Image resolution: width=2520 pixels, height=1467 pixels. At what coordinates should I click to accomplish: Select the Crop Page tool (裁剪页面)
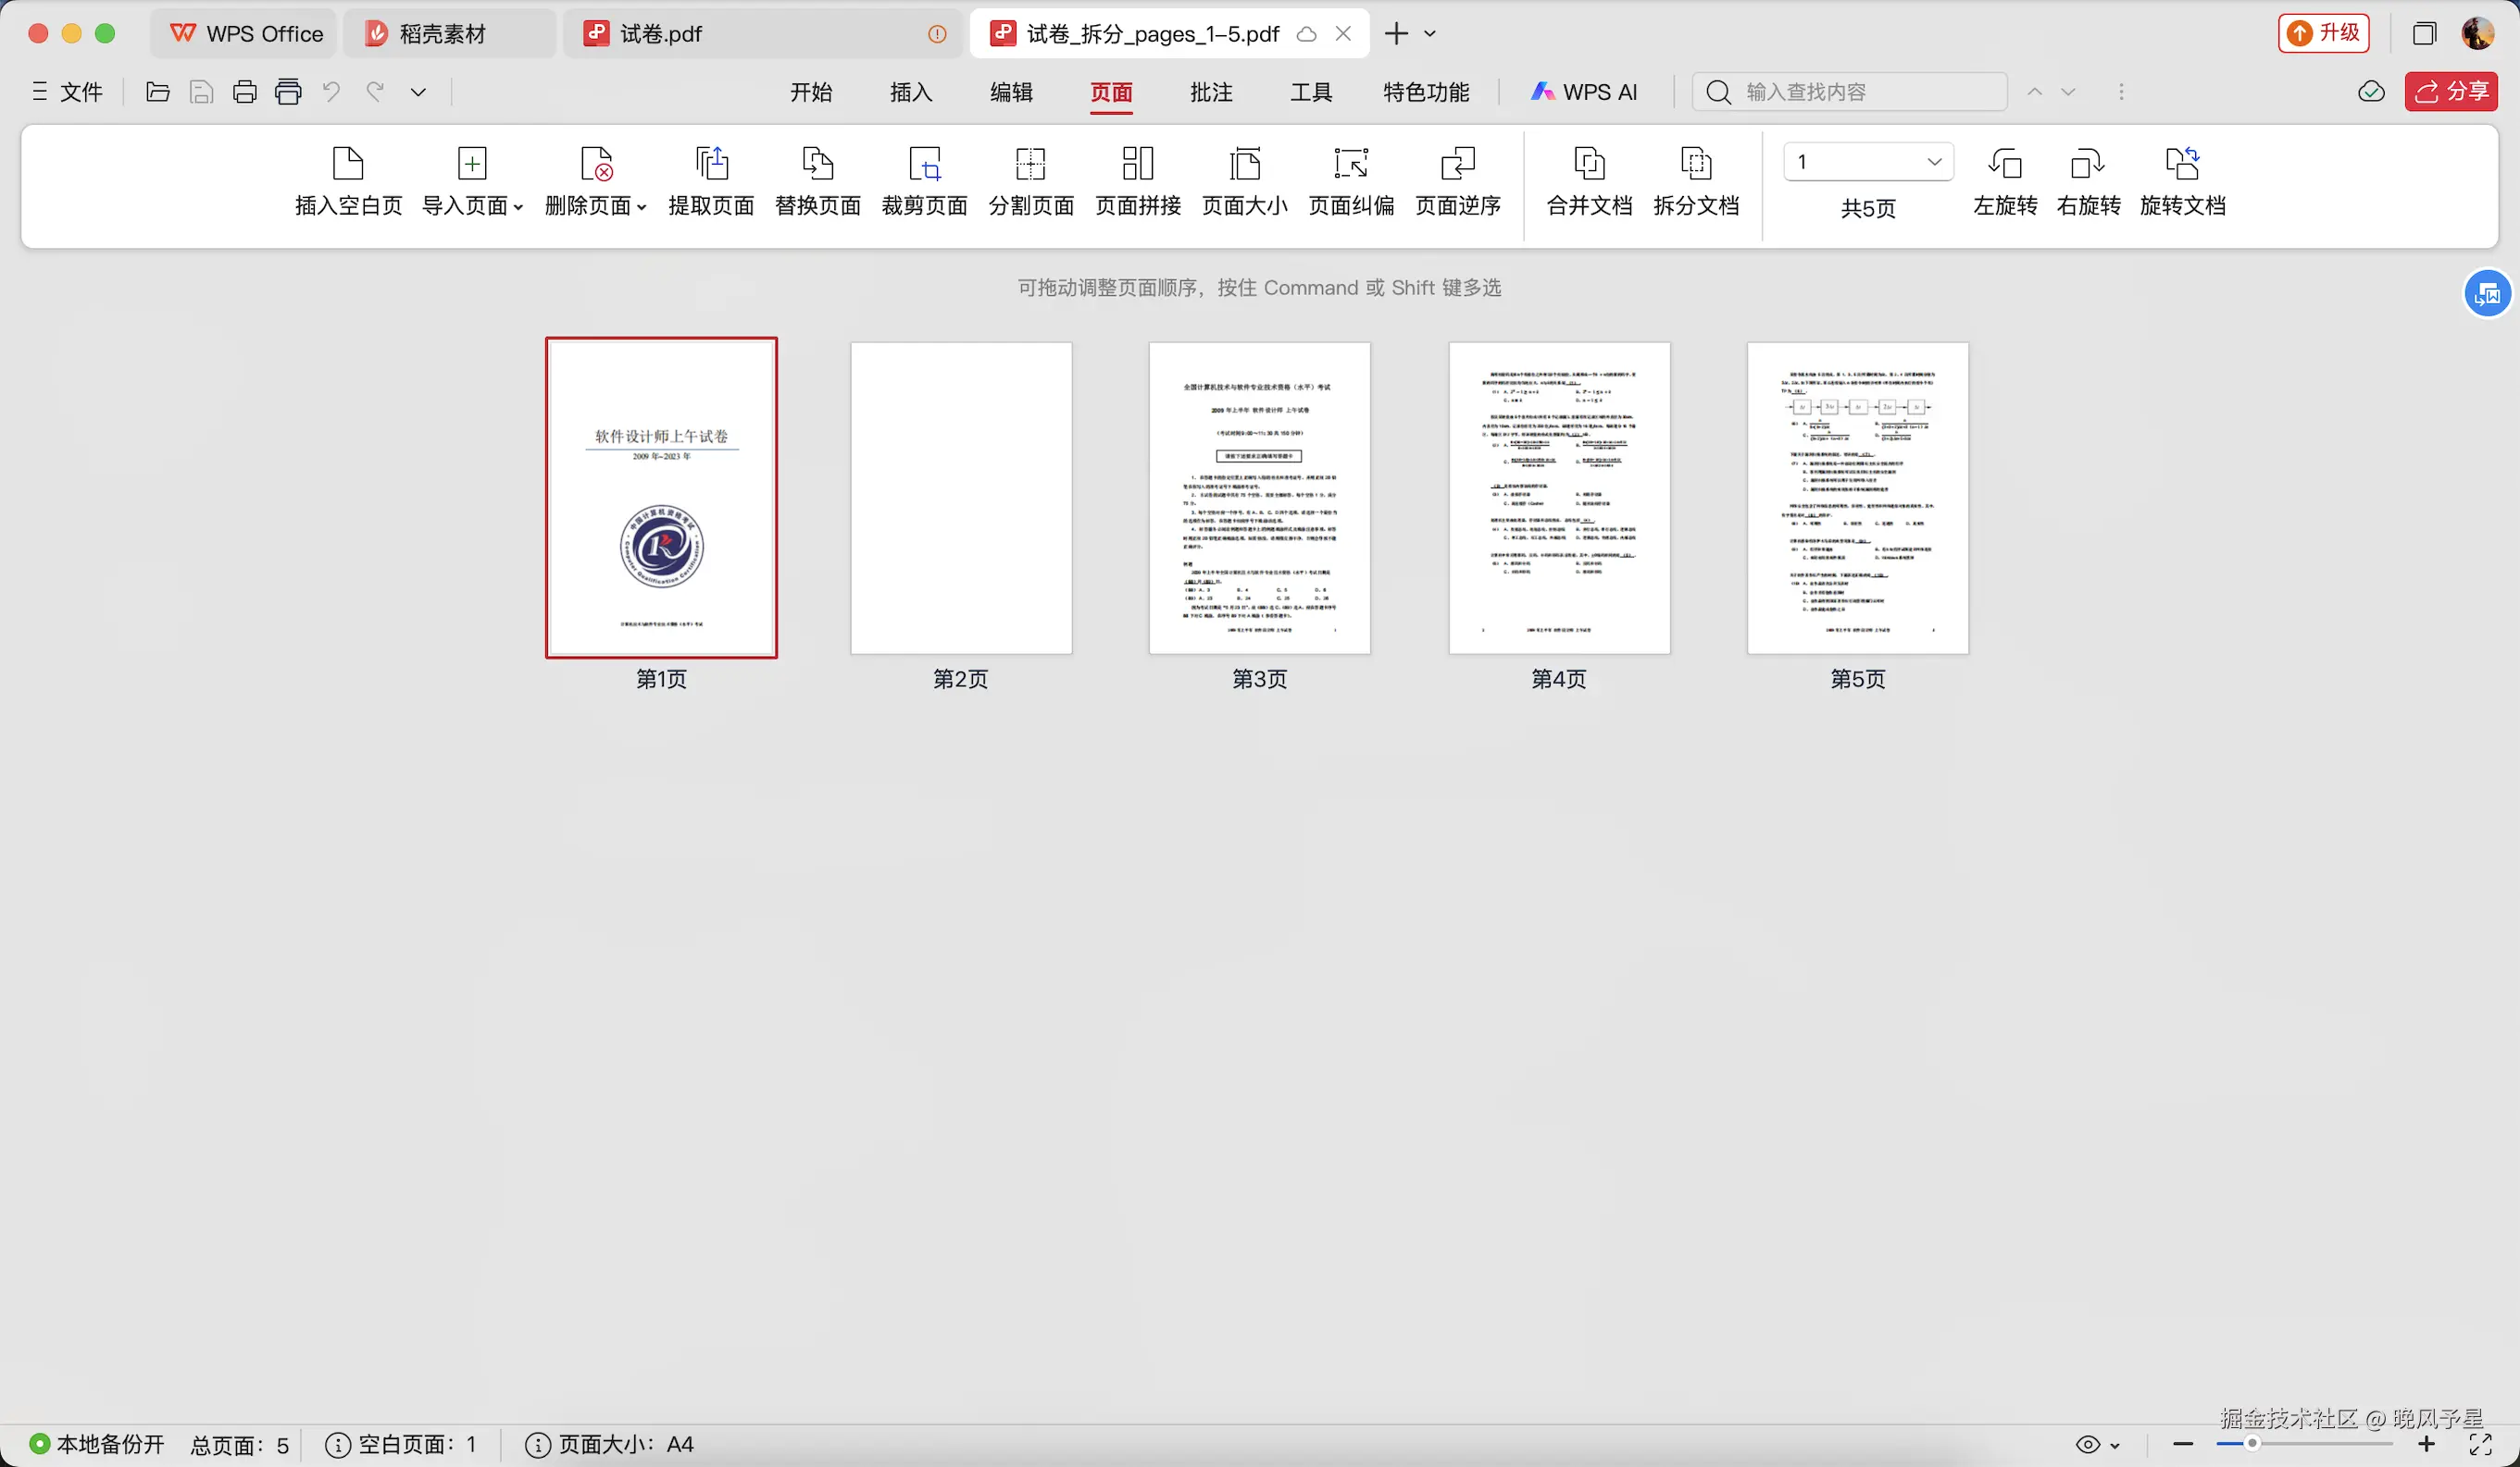click(924, 164)
